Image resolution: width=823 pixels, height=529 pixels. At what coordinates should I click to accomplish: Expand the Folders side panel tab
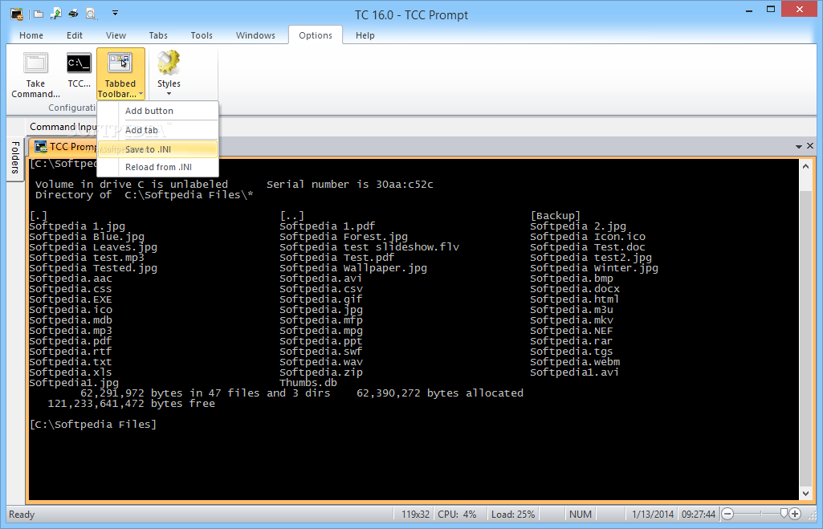click(15, 158)
